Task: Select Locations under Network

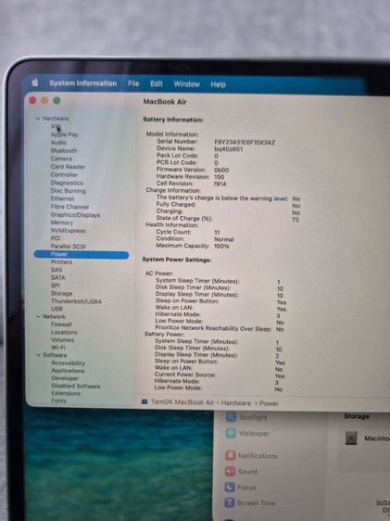Action: point(64,332)
